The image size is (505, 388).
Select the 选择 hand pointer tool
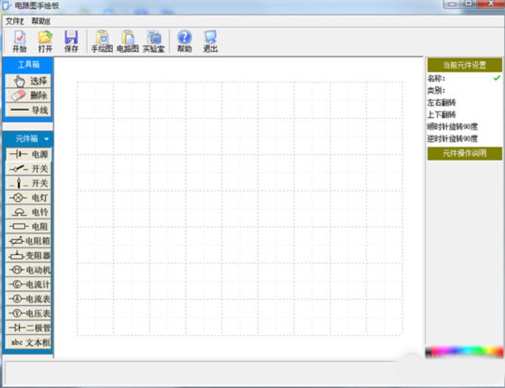tap(29, 81)
